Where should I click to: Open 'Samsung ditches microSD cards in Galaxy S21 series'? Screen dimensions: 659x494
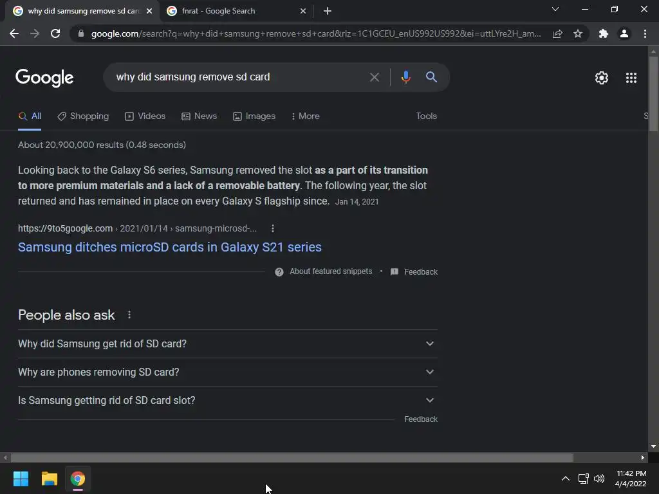pos(170,247)
